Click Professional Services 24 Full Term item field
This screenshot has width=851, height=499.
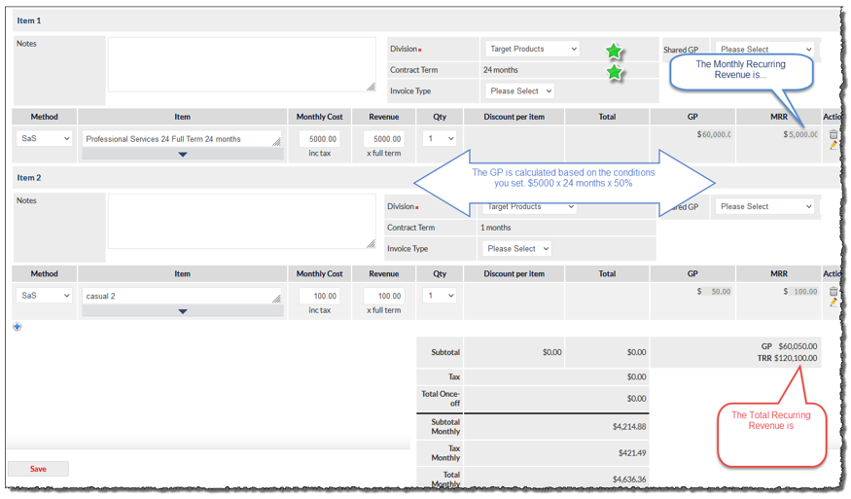pyautogui.click(x=182, y=139)
